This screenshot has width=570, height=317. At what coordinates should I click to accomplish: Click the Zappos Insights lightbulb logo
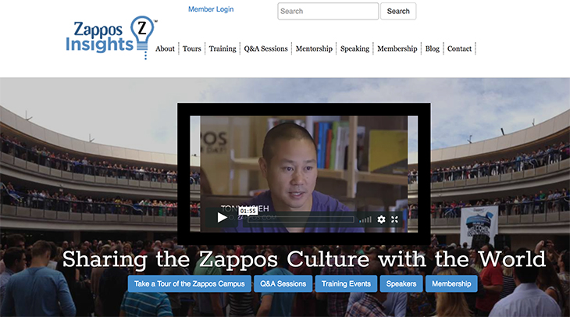111,37
